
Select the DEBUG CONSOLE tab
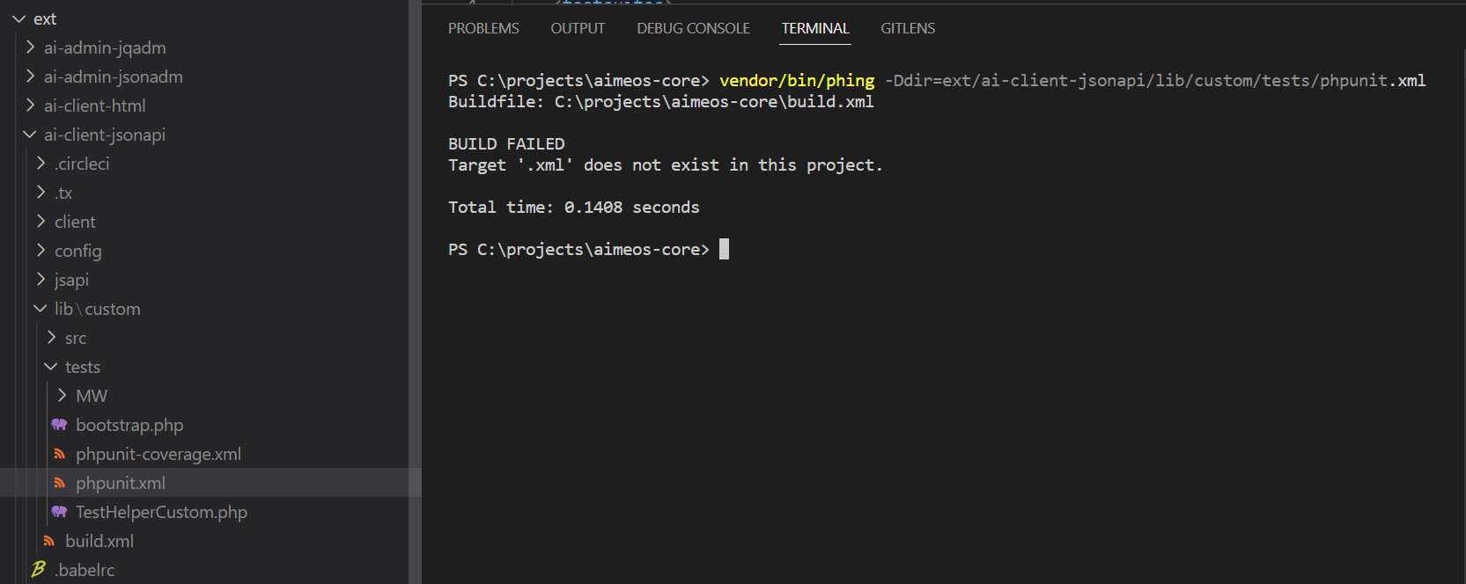pyautogui.click(x=693, y=28)
